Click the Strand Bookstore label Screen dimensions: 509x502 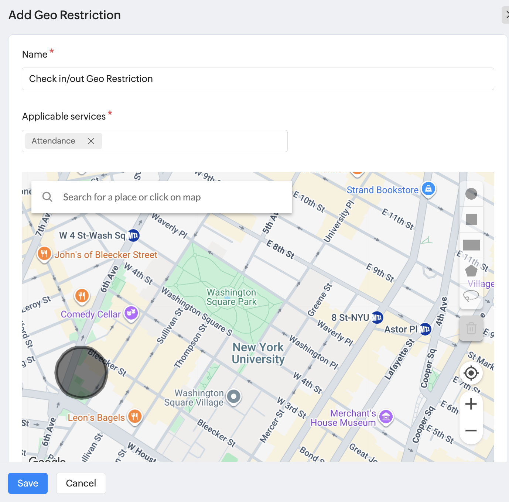382,190
